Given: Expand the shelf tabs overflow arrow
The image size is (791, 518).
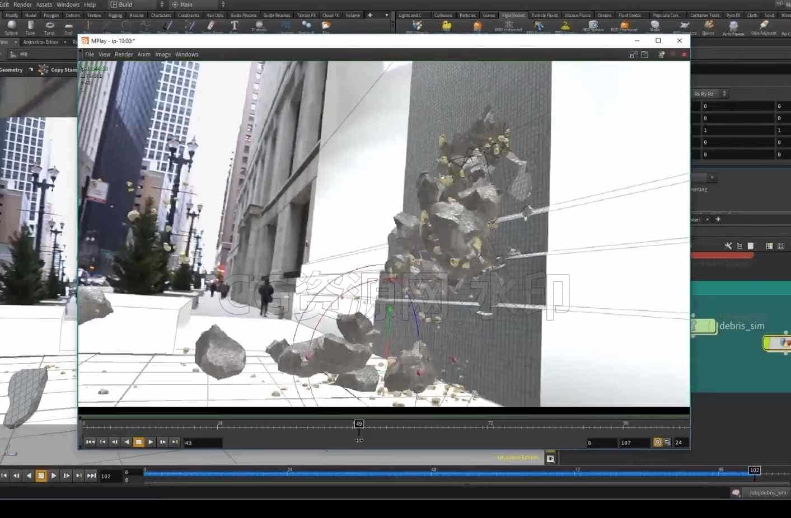Looking at the screenshot, I should click(386, 15).
